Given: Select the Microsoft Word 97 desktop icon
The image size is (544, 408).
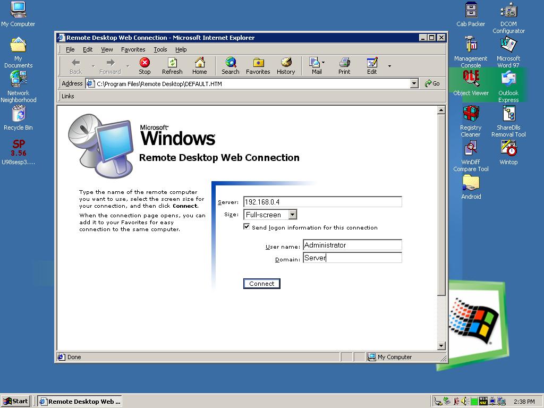Looking at the screenshot, I should click(508, 52).
